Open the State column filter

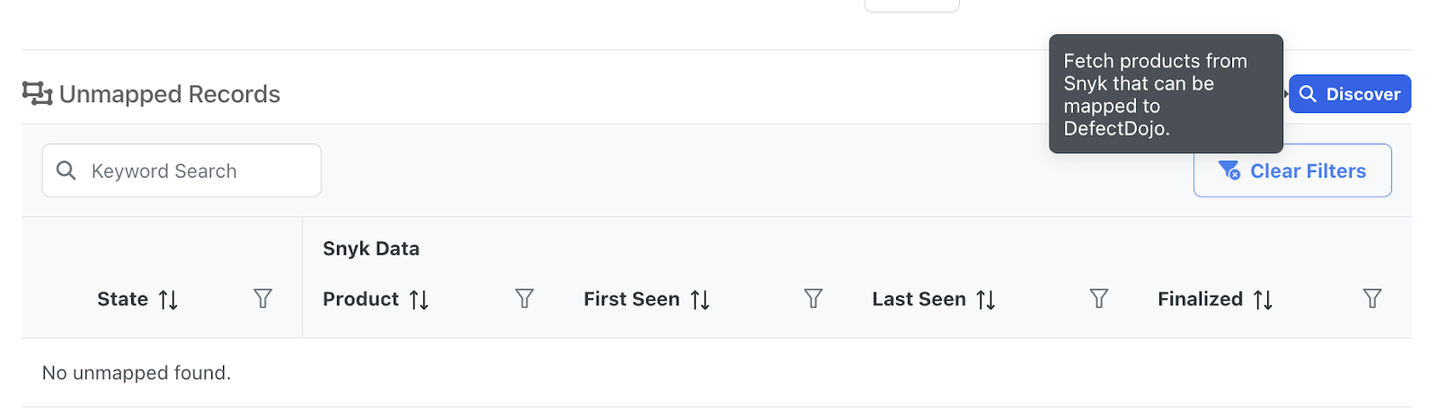262,299
